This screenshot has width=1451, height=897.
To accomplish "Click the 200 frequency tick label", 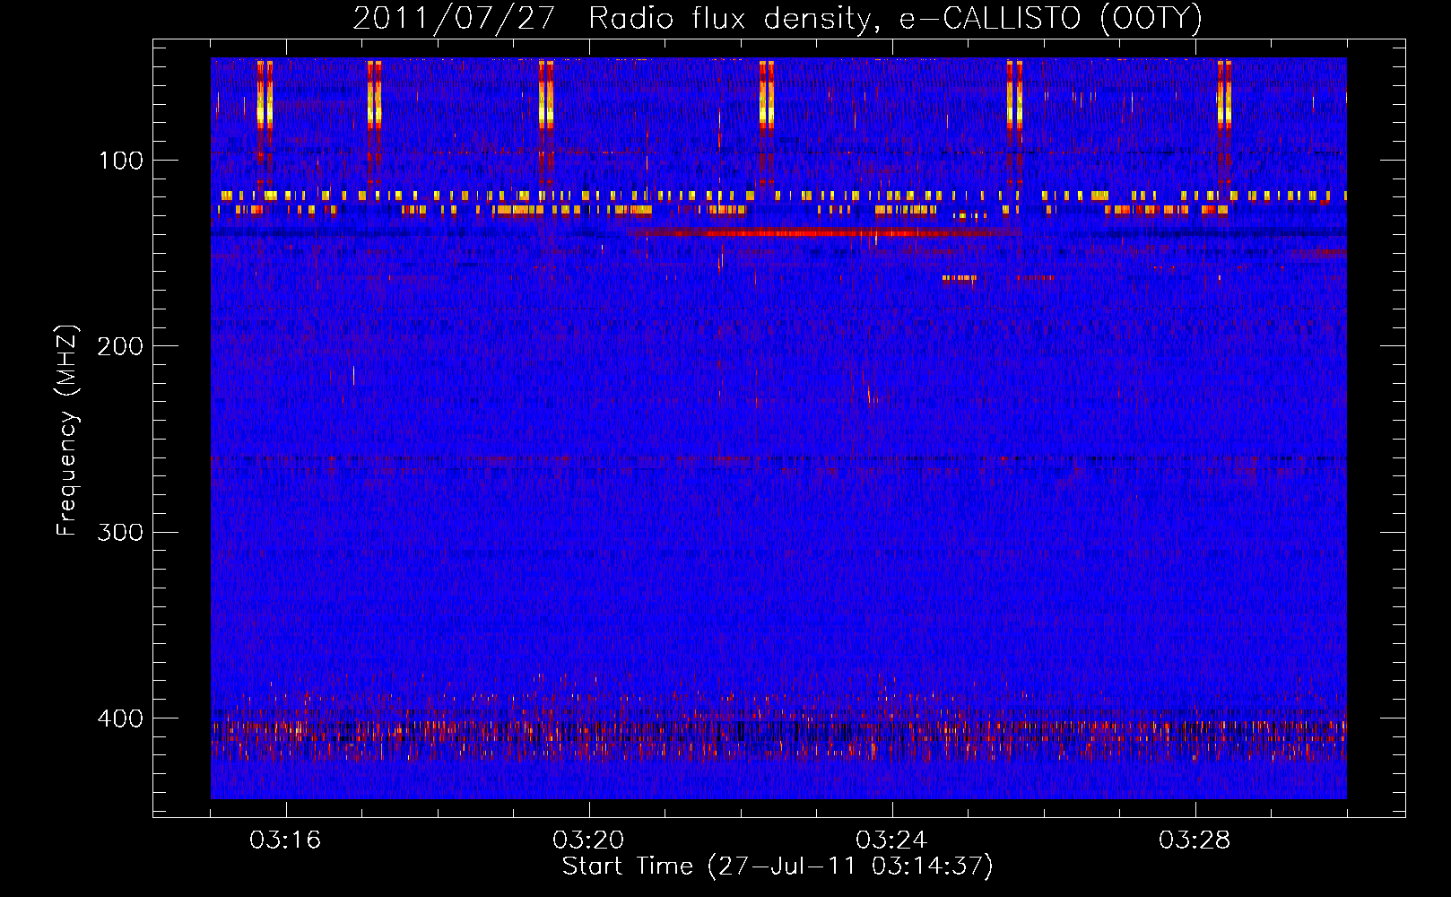I will click(120, 346).
